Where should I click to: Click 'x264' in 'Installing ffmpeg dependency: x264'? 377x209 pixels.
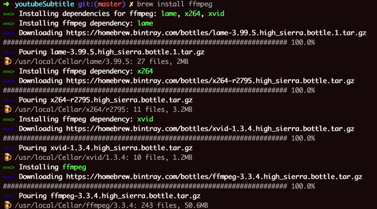click(x=145, y=71)
